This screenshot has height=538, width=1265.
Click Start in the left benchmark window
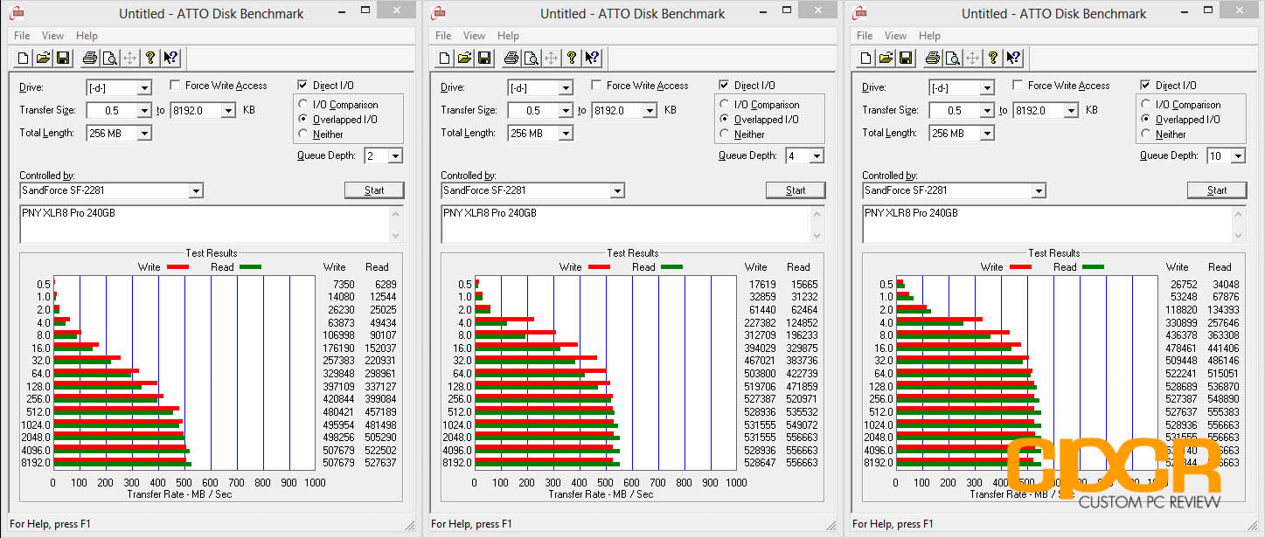[x=374, y=190]
